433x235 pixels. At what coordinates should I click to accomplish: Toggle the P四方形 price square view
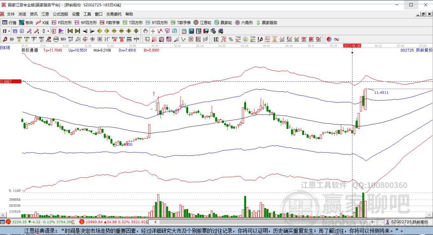[x=62, y=23]
